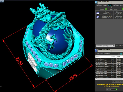Click the Gem Reporter slider handle
The height and width of the screenshot is (92, 123).
111,7
